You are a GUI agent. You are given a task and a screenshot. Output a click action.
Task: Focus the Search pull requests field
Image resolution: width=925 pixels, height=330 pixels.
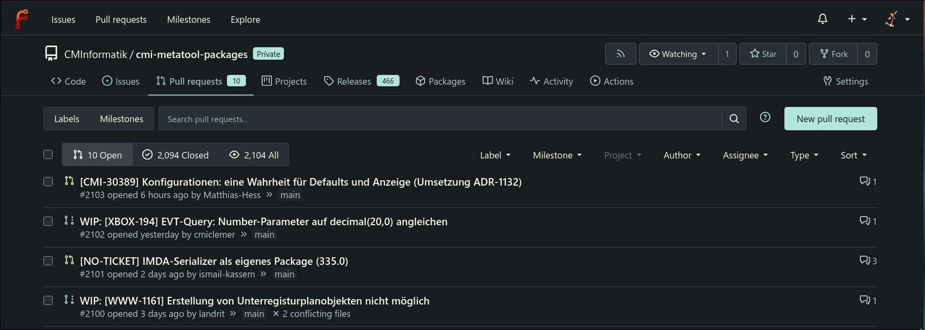click(x=440, y=119)
